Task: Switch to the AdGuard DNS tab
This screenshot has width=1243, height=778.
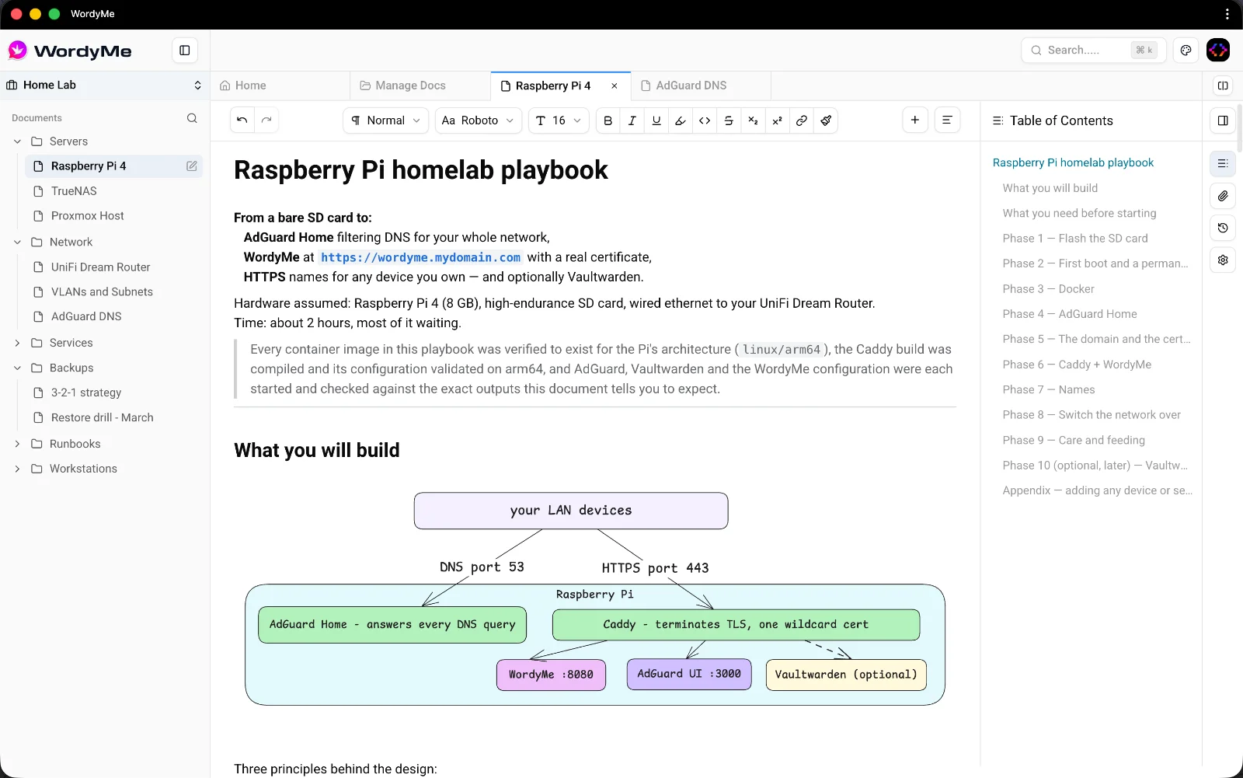Action: [x=701, y=85]
